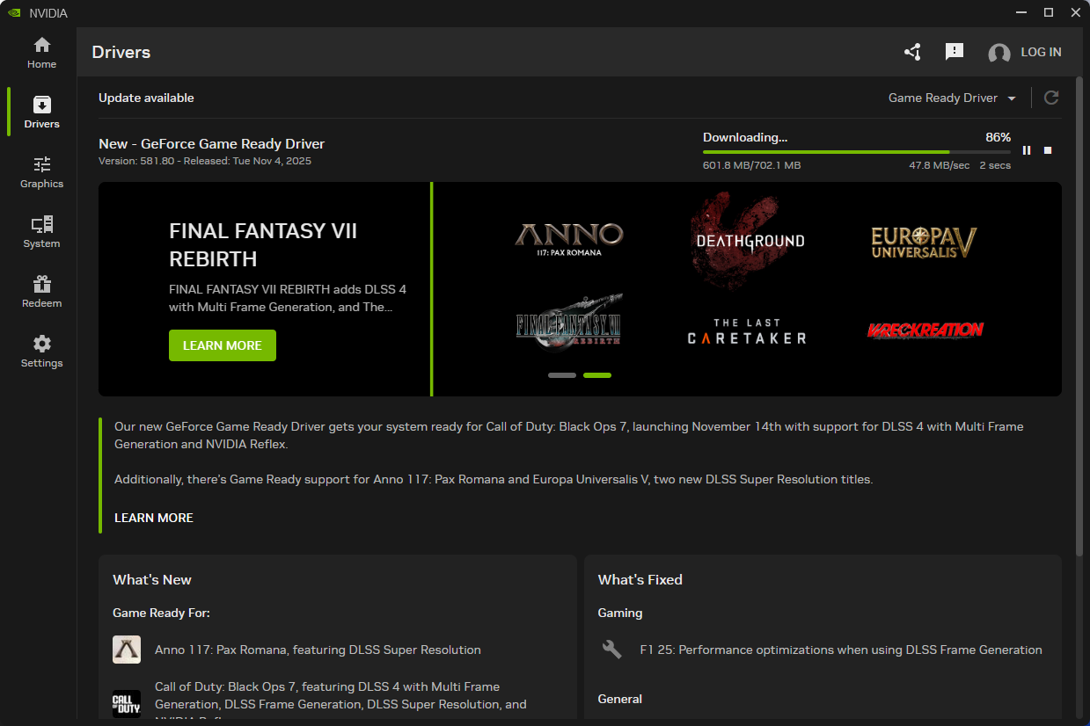Screen dimensions: 1090x726
Task: Maximize the NVIDIA app window
Action: (x=1049, y=12)
